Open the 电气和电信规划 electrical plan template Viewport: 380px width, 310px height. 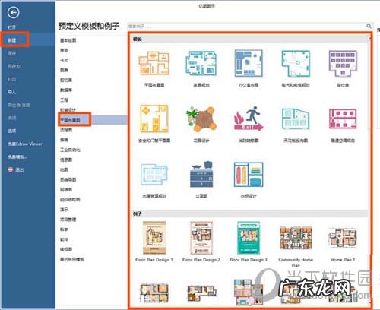click(296, 63)
